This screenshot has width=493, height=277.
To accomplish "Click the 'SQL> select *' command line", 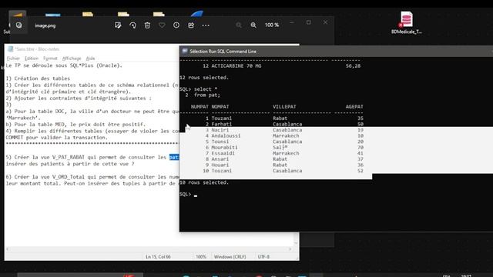I will [199, 89].
